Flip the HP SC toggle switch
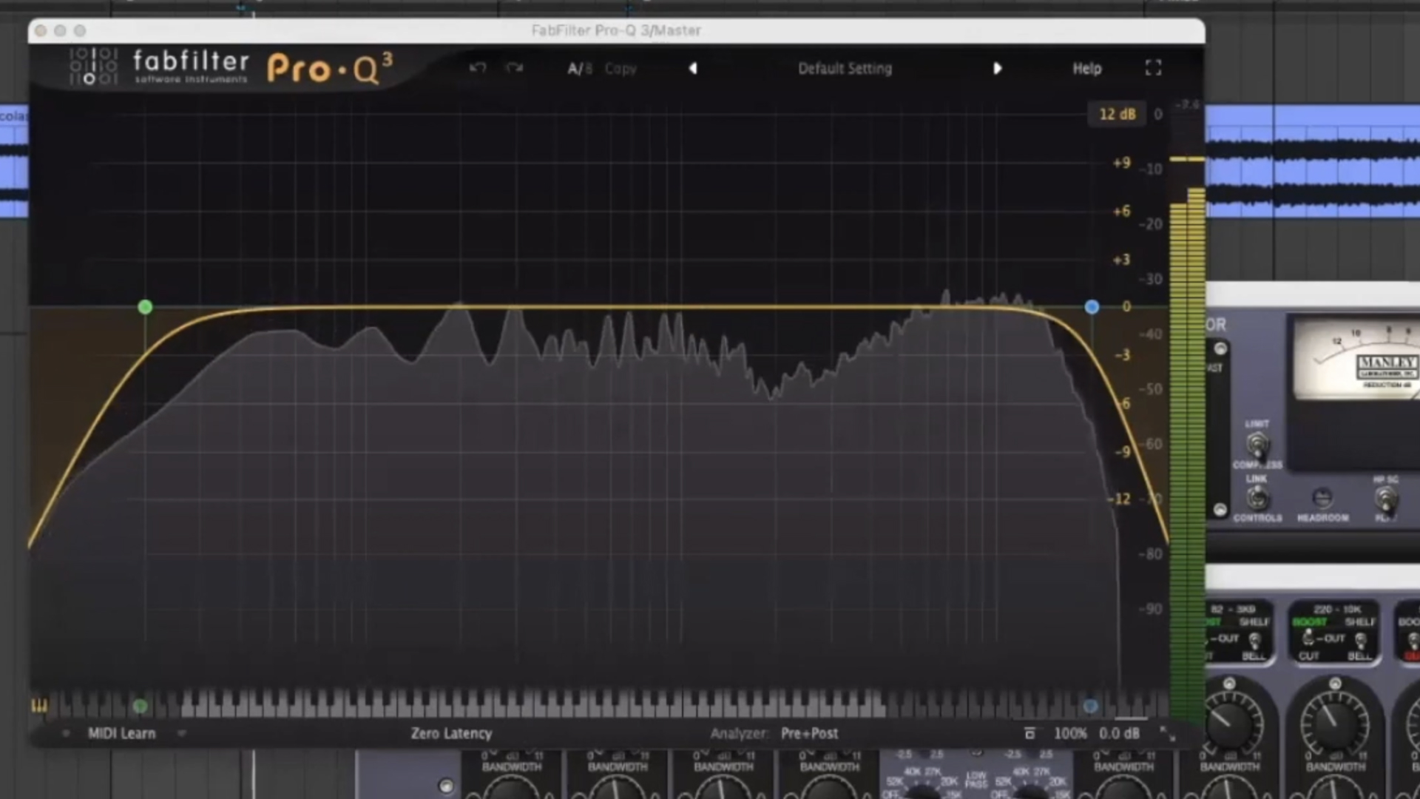Screen dimensions: 1420x799 pos(1386,499)
